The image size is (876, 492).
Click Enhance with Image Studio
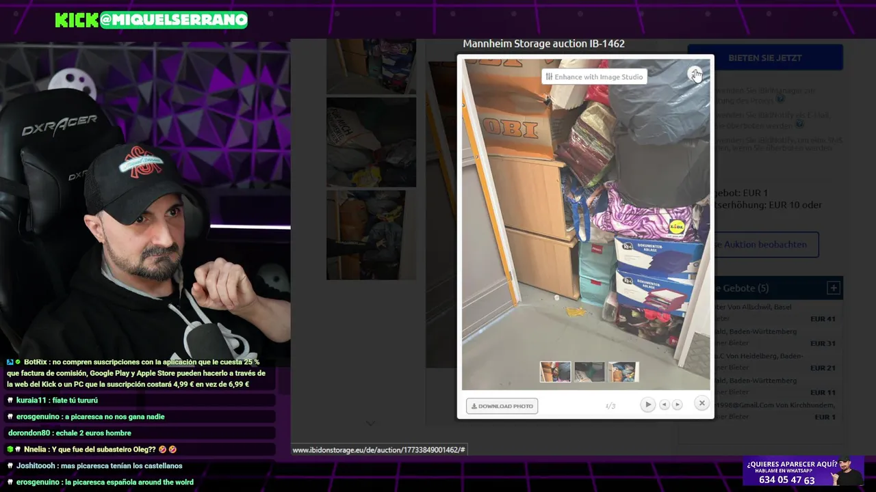594,77
